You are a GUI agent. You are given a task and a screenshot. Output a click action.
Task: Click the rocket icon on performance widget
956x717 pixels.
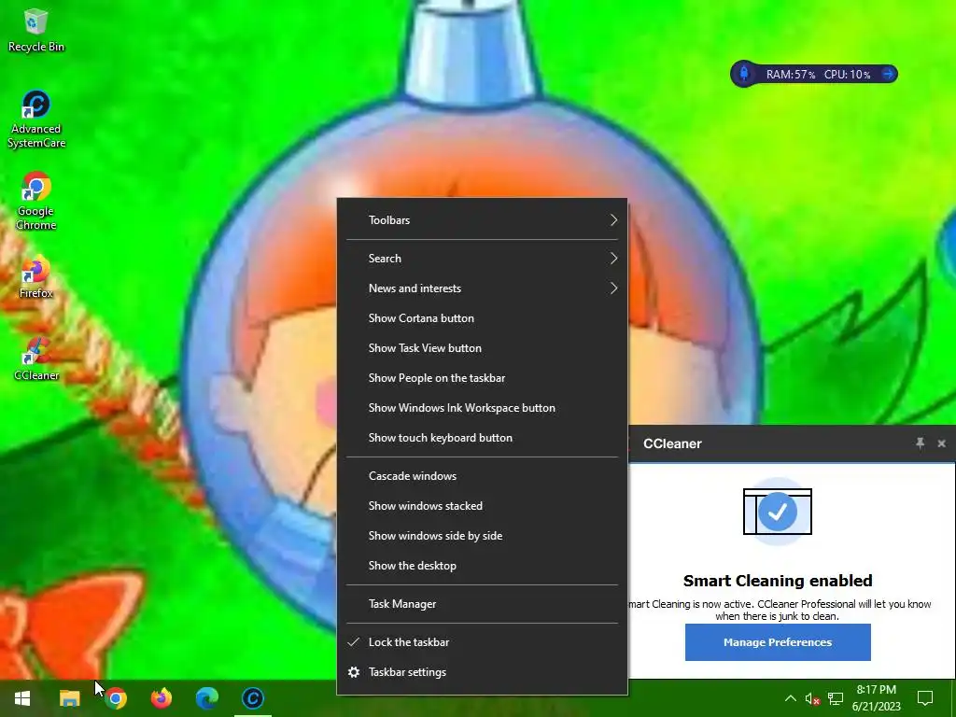tap(744, 75)
